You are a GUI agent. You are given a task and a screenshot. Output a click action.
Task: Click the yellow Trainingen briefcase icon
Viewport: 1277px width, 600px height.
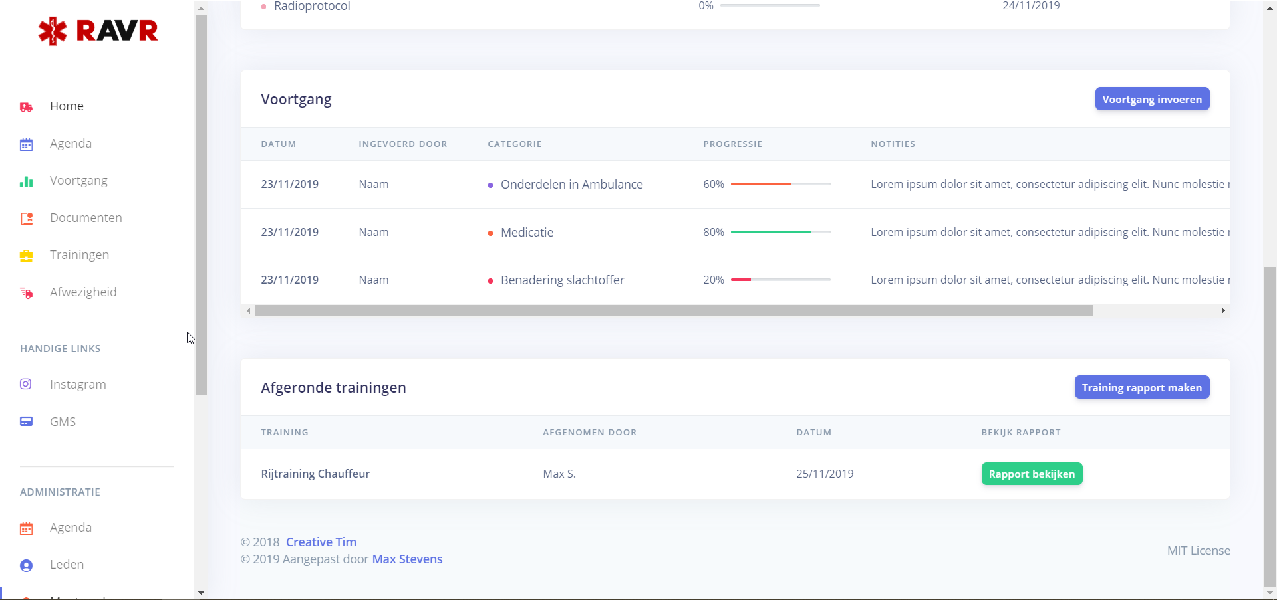point(27,256)
